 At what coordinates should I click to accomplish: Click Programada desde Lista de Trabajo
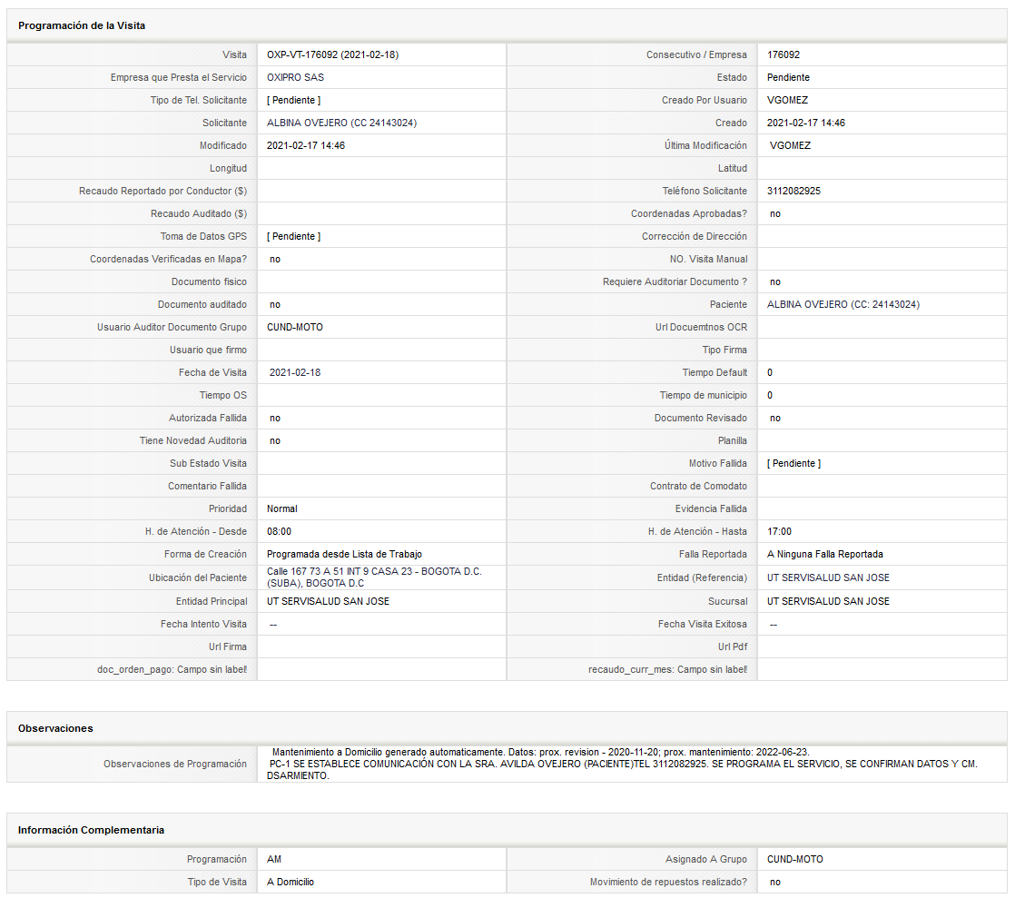(x=344, y=554)
